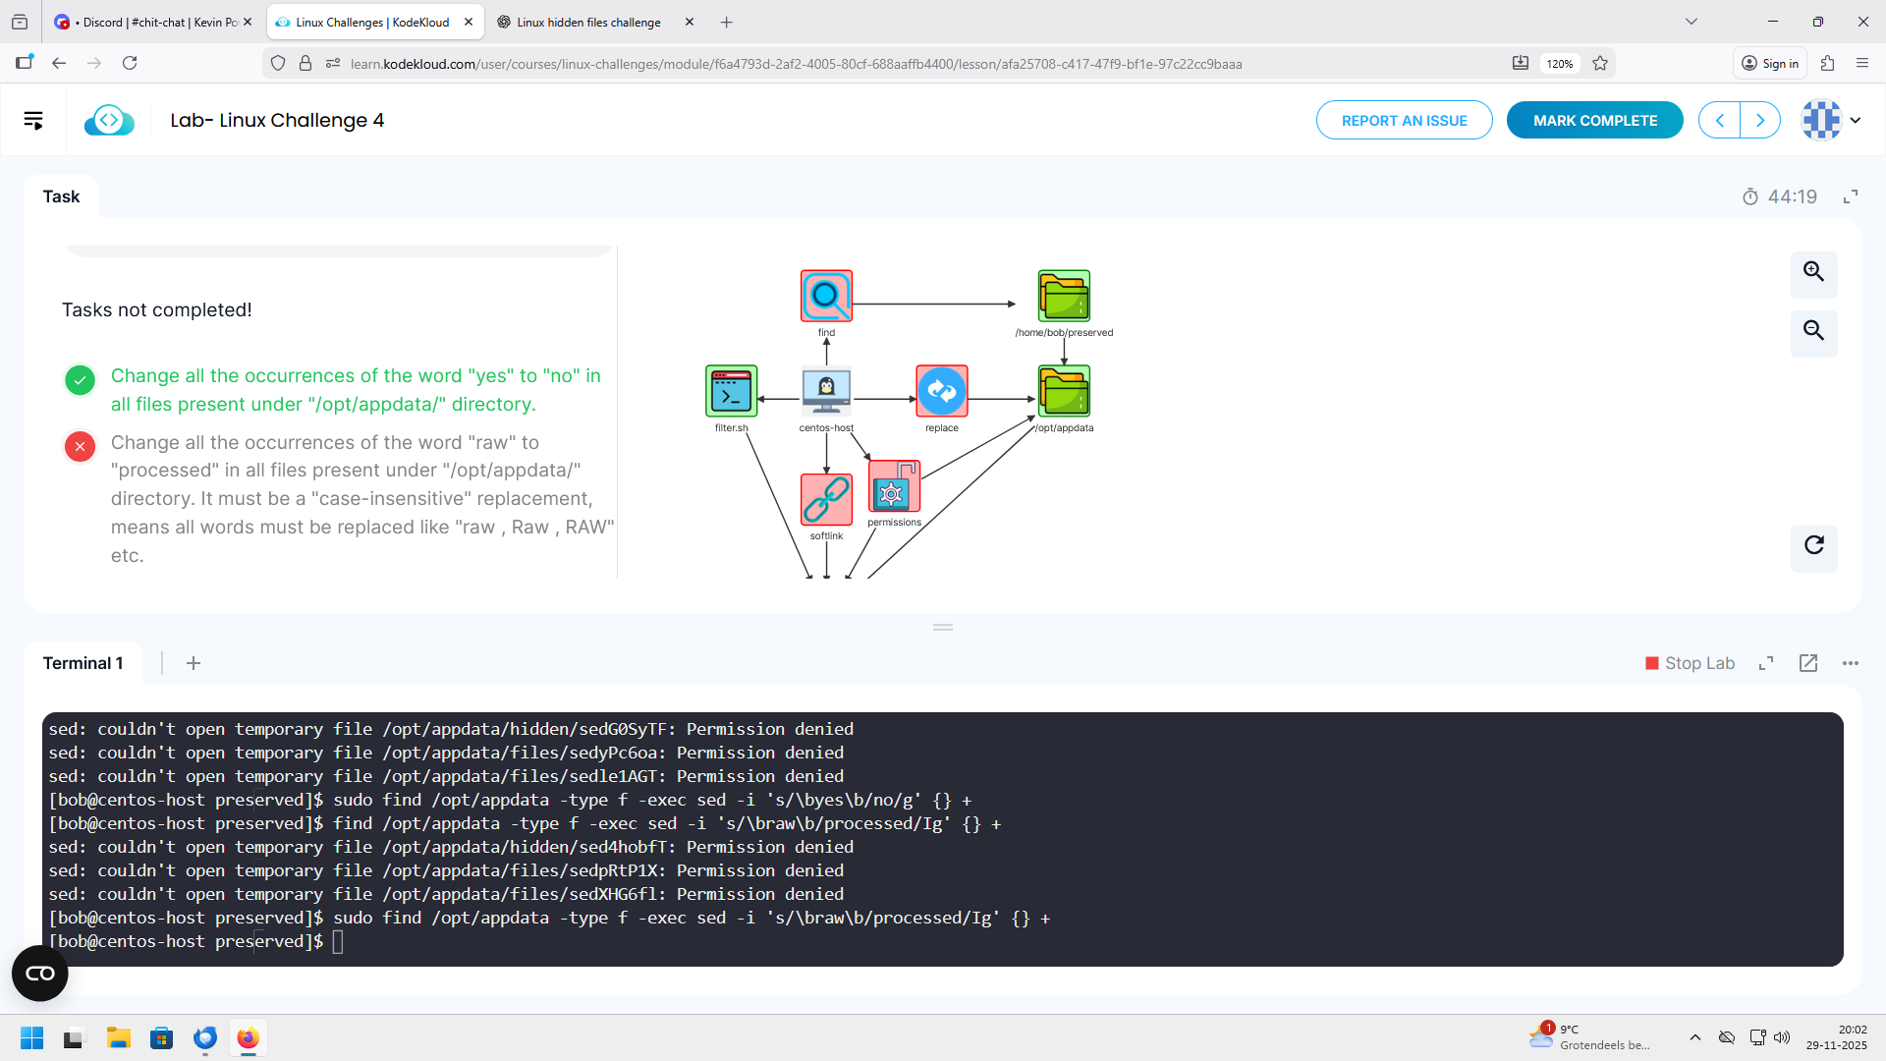Reset diagram view with refresh icon
The image size is (1886, 1061).
click(x=1813, y=545)
